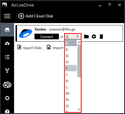Open the hamburger menu
The width and height of the screenshot is (125, 114).
[7, 16]
